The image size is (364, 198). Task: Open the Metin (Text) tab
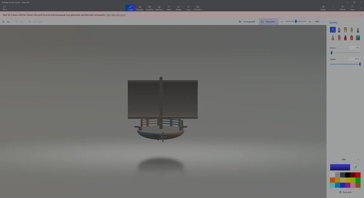[x=169, y=8]
